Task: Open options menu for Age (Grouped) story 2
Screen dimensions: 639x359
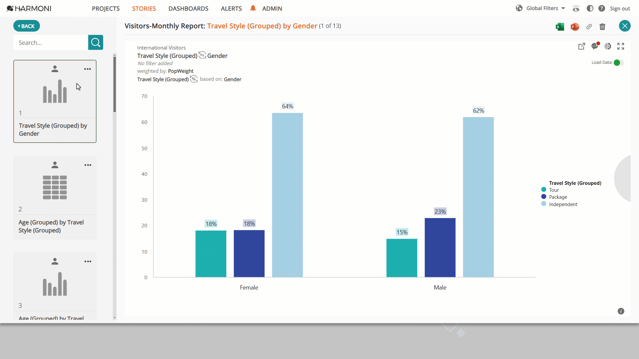Action: tap(88, 165)
